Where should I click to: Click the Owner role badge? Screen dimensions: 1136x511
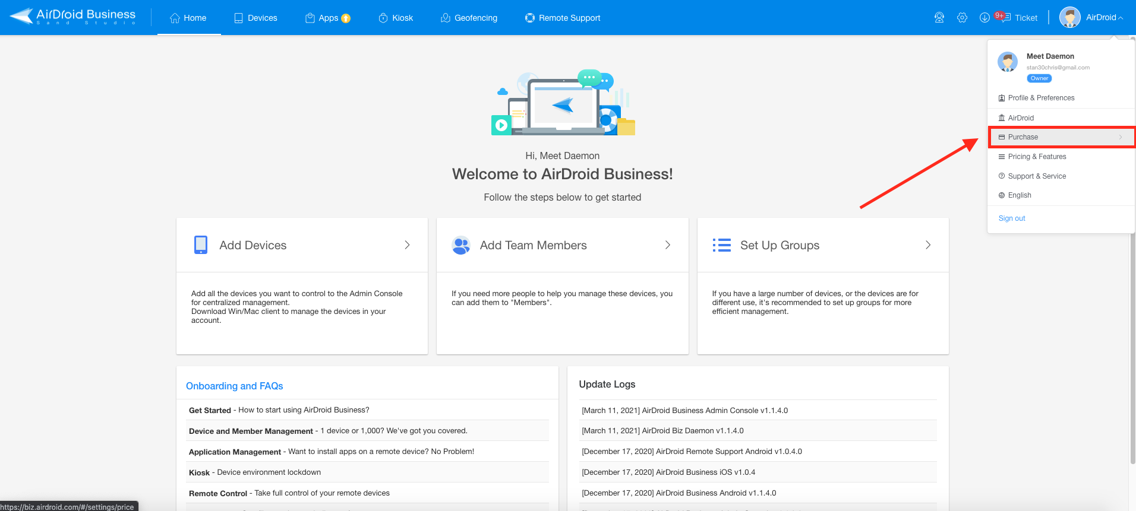click(1039, 78)
